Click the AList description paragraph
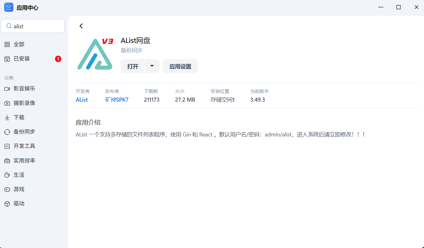 (220, 135)
